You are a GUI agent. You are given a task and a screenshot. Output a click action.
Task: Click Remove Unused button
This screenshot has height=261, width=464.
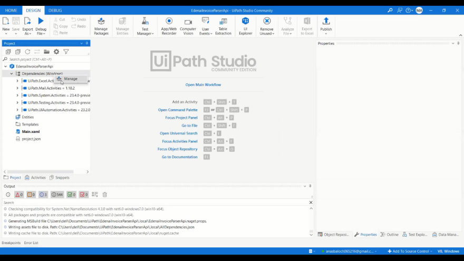click(x=267, y=26)
